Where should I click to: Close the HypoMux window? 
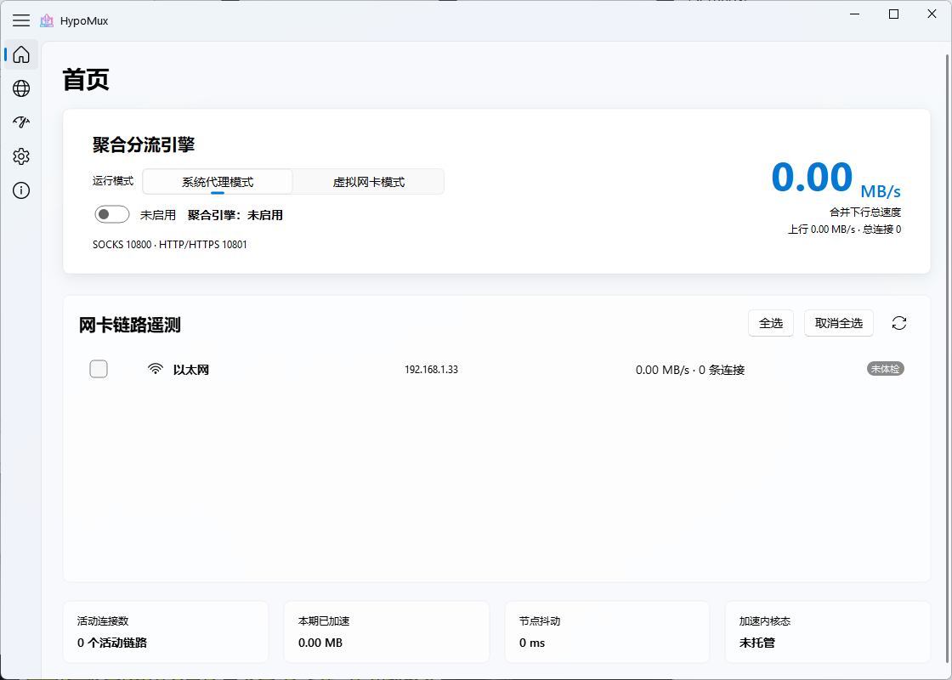[932, 14]
